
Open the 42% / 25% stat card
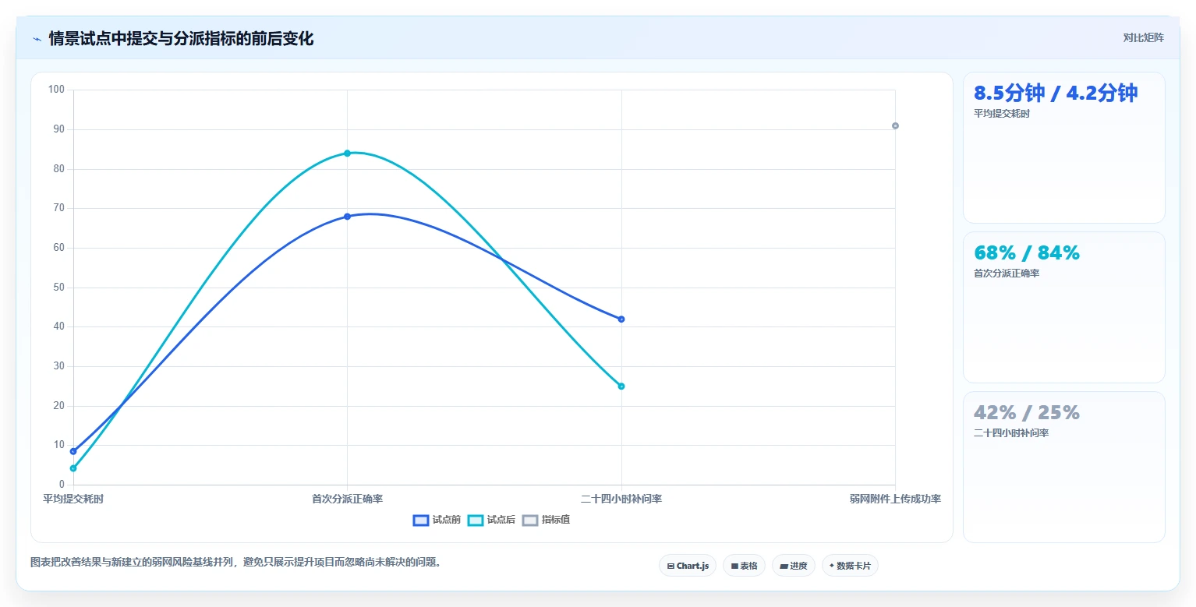[1064, 467]
